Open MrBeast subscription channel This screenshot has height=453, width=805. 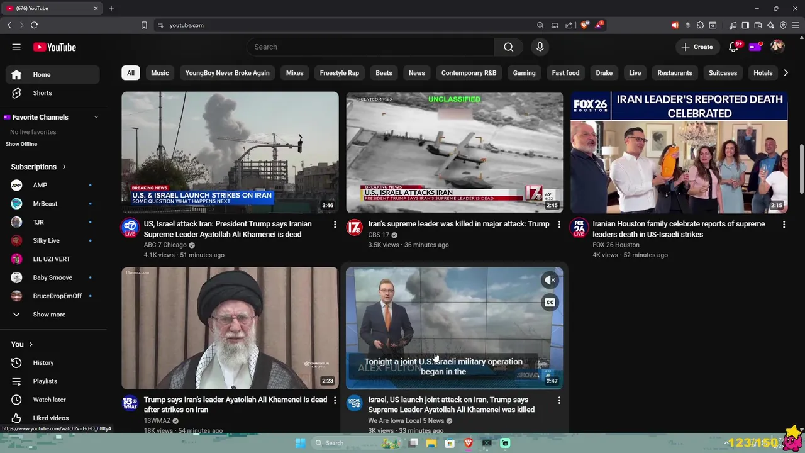(x=52, y=204)
